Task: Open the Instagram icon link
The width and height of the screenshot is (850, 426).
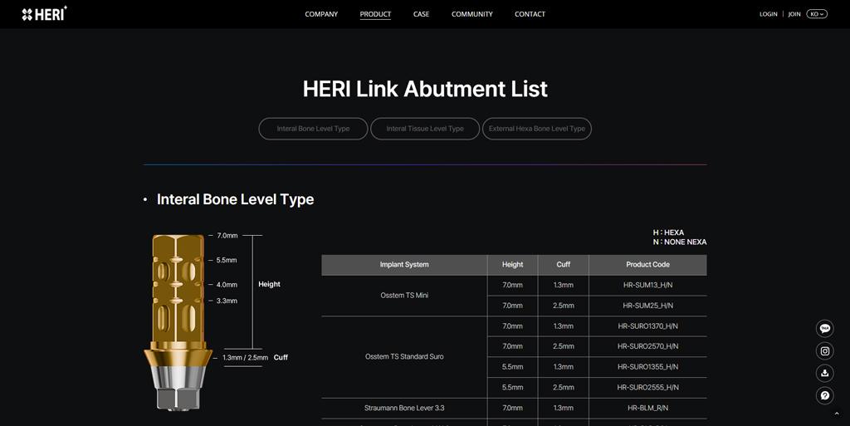Action: click(824, 351)
